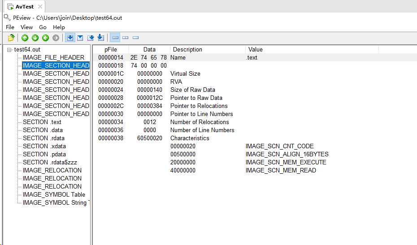
Task: Close the AvTest tab
Action: (x=40, y=6)
